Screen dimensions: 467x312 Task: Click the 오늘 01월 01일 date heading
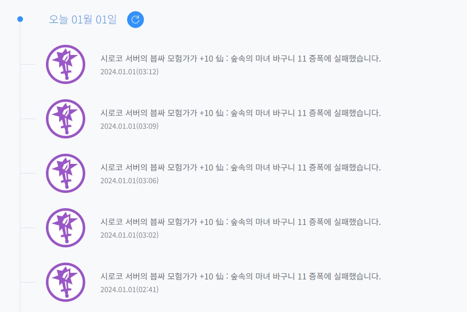pyautogui.click(x=83, y=19)
